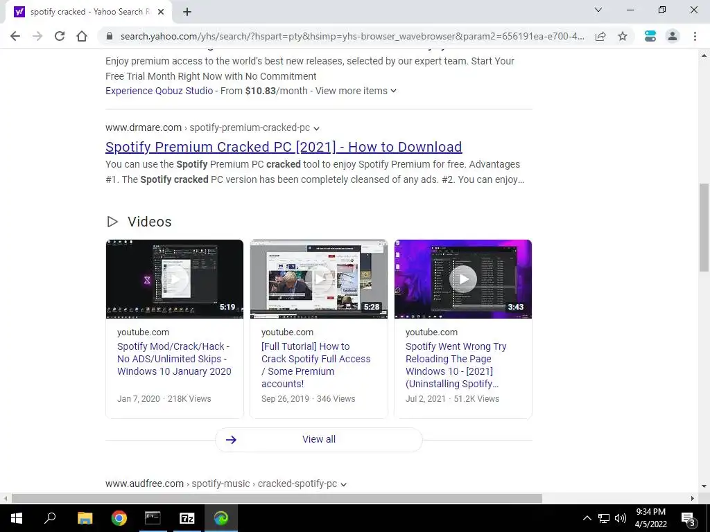Screen dimensions: 710x532
Task: Open the Wave browser extension icon
Action: [650, 36]
